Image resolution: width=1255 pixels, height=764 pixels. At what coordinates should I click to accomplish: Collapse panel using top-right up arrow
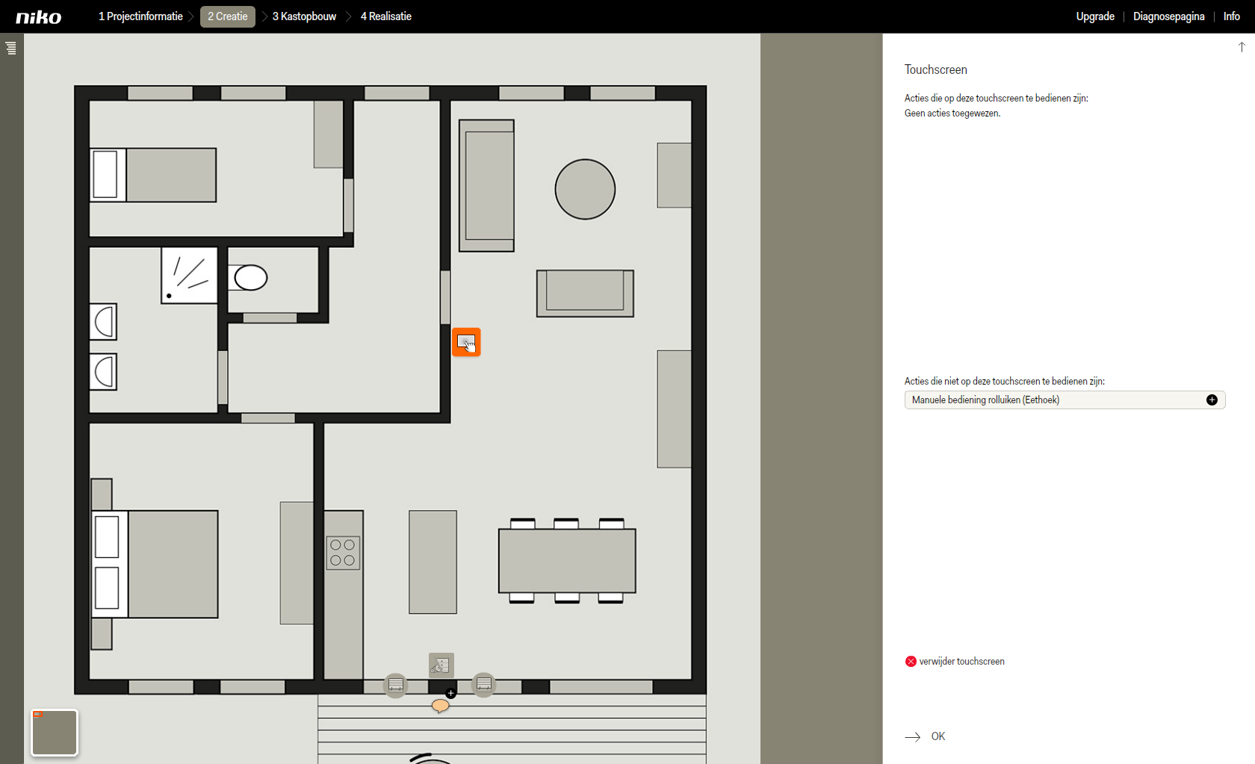pyautogui.click(x=1242, y=47)
